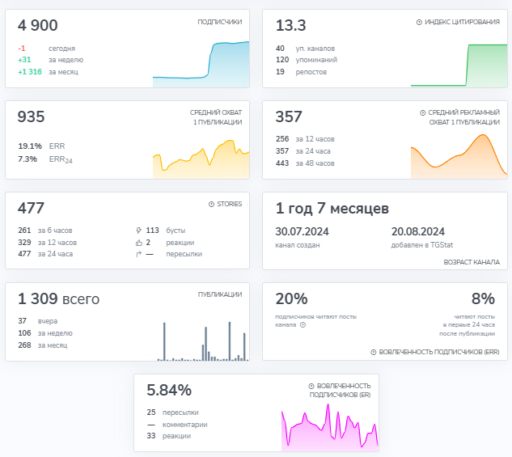Click the Возраст канала label

click(x=472, y=262)
